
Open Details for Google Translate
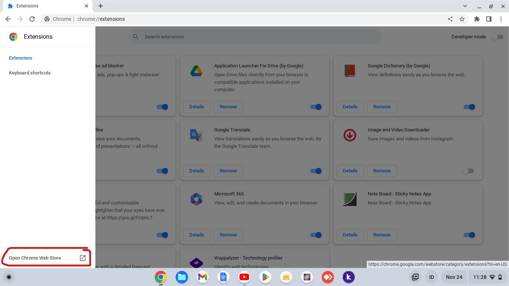coord(197,171)
